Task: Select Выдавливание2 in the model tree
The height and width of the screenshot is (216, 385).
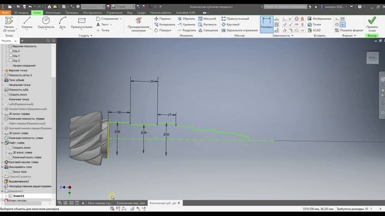Action: [x=19, y=181]
